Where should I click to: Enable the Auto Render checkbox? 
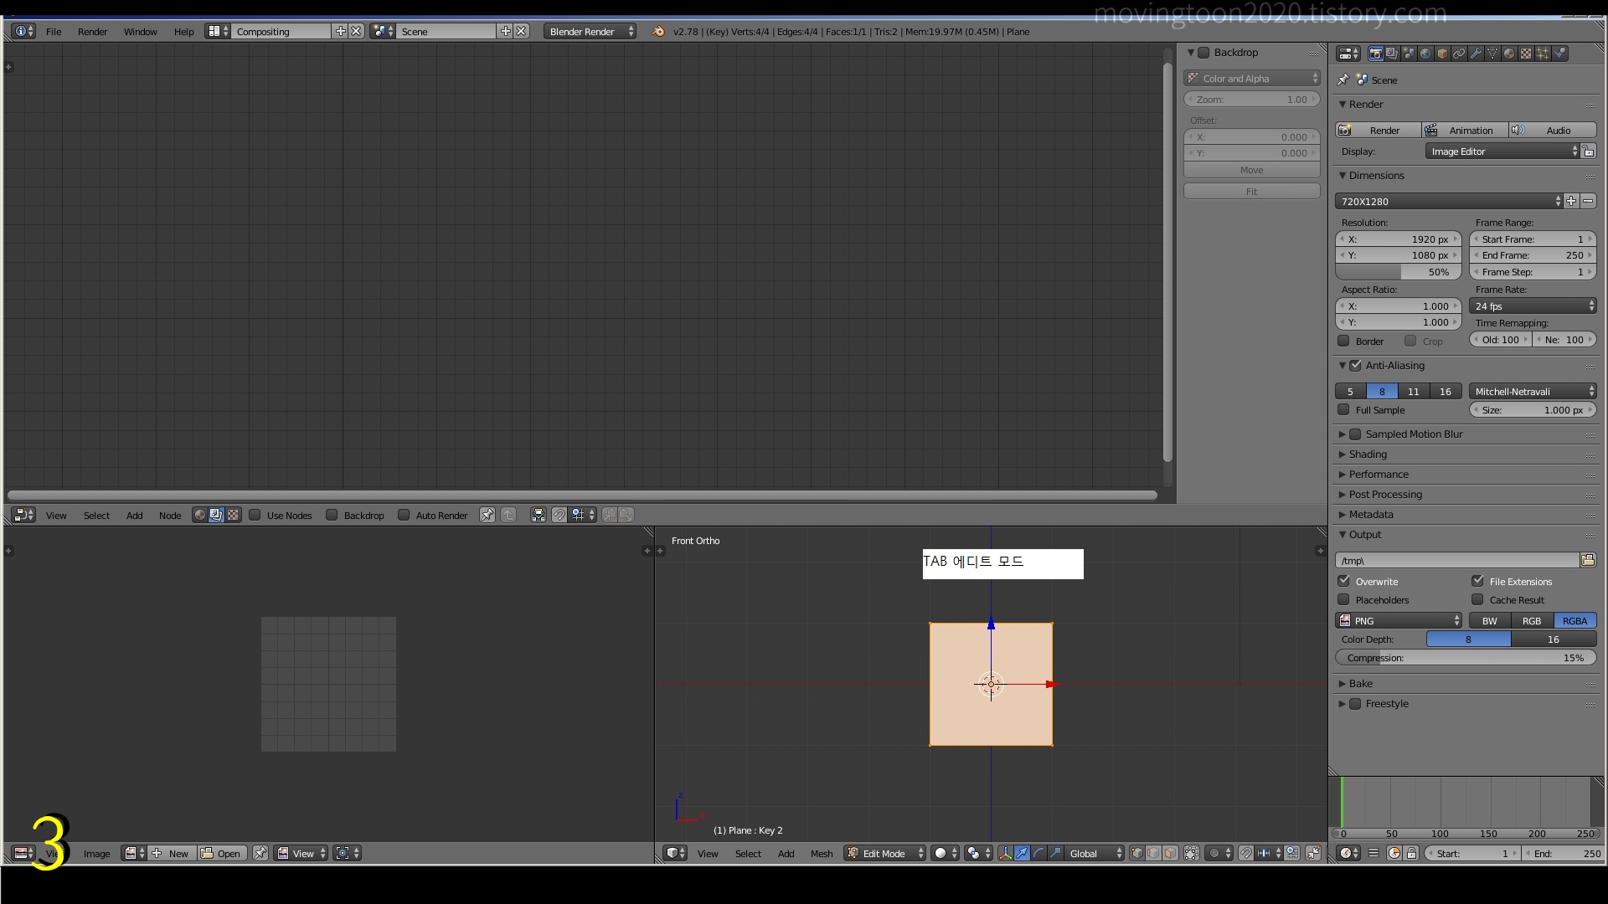(404, 515)
